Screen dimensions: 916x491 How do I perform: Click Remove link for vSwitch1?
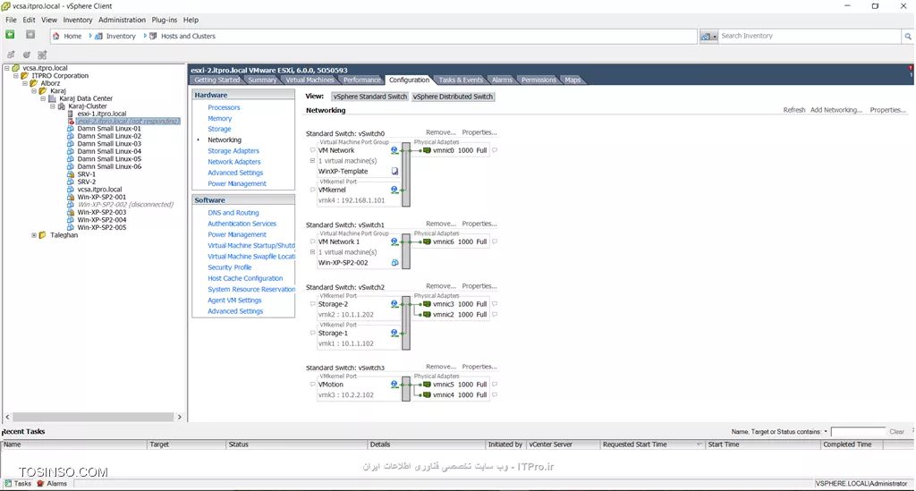(x=441, y=224)
